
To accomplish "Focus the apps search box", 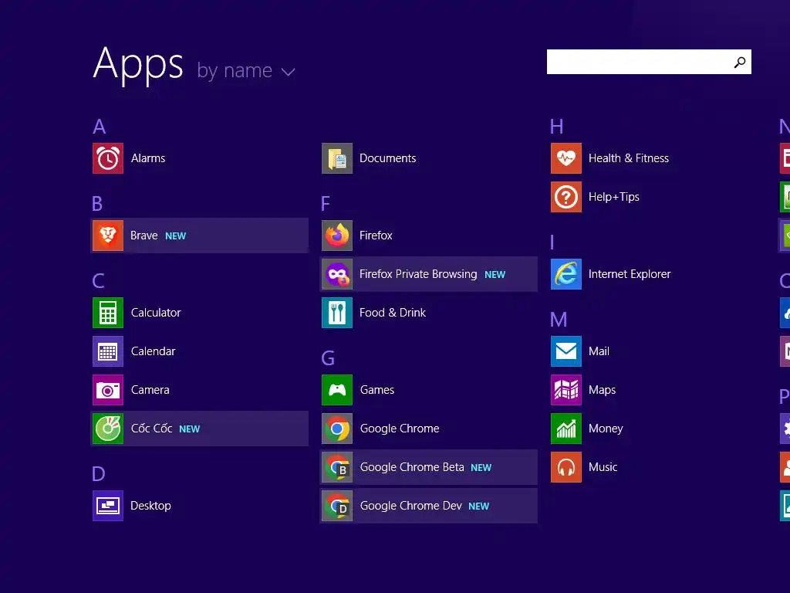I will coord(649,62).
